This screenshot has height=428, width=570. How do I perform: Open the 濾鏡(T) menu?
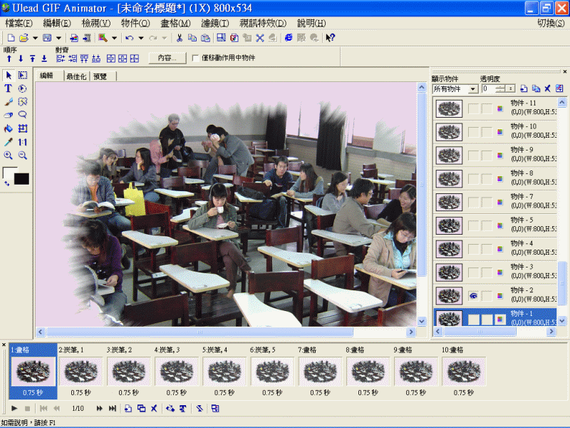[x=214, y=23]
